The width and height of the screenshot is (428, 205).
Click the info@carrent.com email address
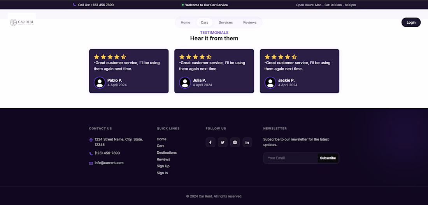(x=109, y=163)
